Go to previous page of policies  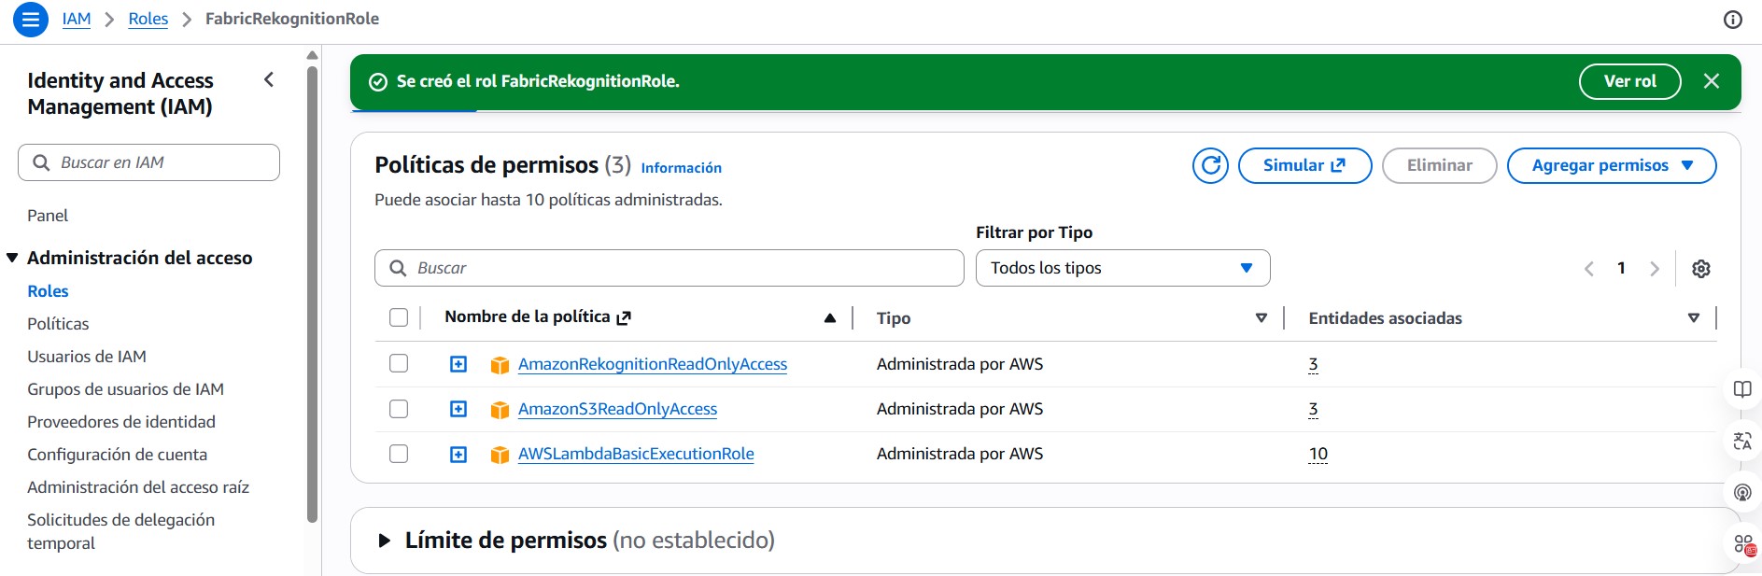[1589, 269]
